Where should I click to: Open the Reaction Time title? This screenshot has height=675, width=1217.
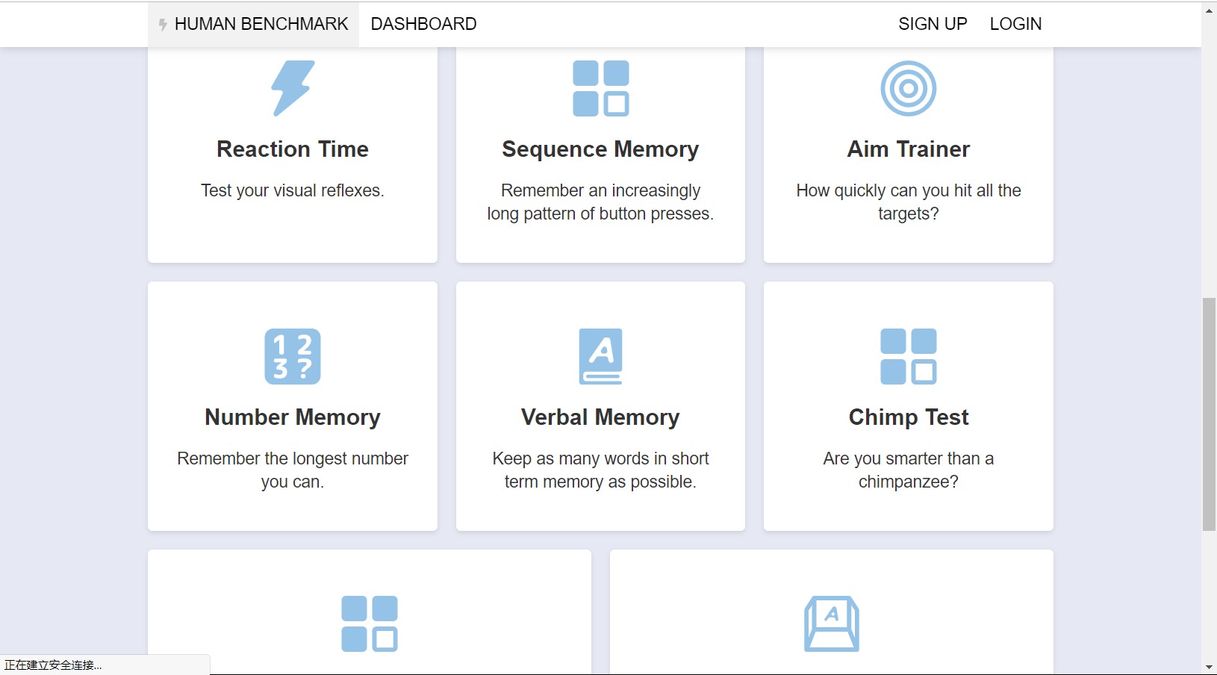click(x=293, y=149)
